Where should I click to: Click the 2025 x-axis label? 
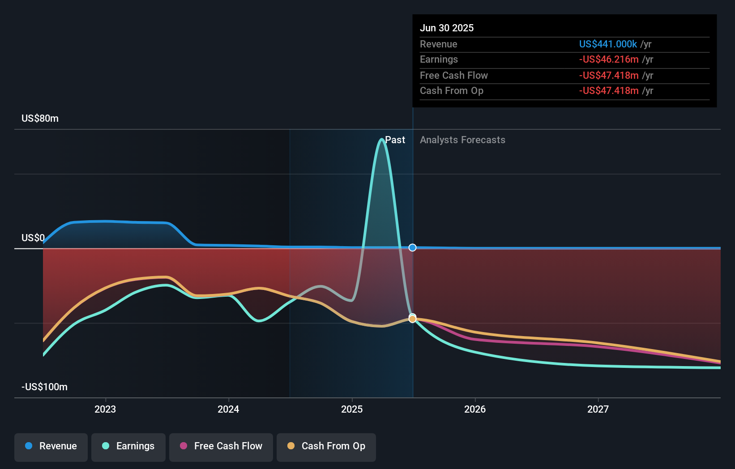click(352, 409)
